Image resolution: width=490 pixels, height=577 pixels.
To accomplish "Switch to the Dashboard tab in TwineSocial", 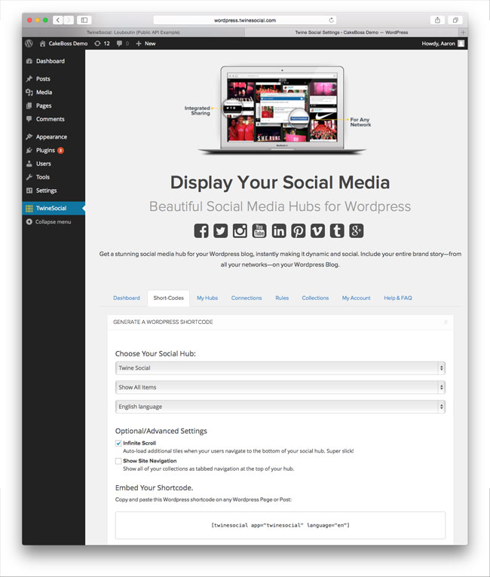I will tap(127, 298).
